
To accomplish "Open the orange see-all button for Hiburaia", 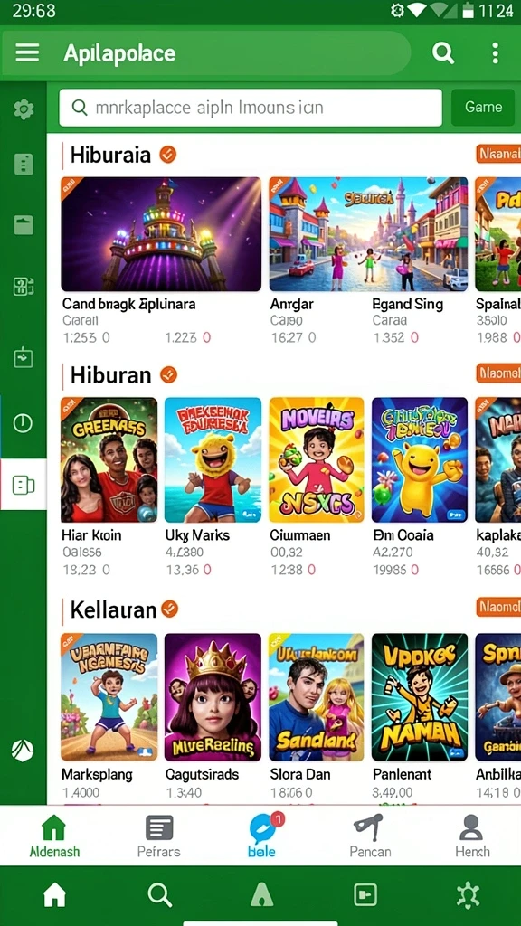I will (x=498, y=154).
